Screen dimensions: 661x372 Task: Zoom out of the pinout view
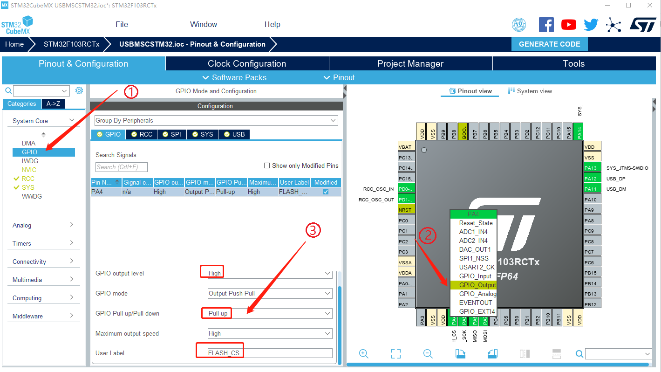pyautogui.click(x=428, y=353)
